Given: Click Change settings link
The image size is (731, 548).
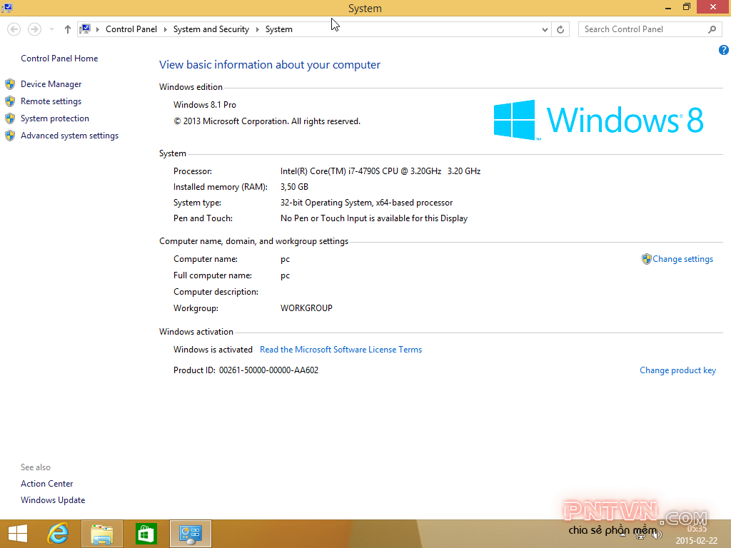Looking at the screenshot, I should pos(682,259).
